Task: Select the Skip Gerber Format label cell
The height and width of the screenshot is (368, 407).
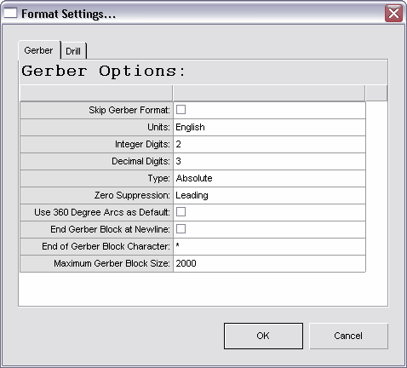Action: [96, 110]
